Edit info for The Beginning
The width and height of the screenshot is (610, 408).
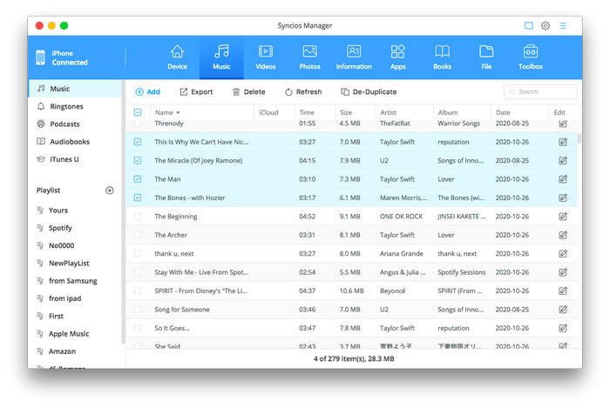pos(563,217)
